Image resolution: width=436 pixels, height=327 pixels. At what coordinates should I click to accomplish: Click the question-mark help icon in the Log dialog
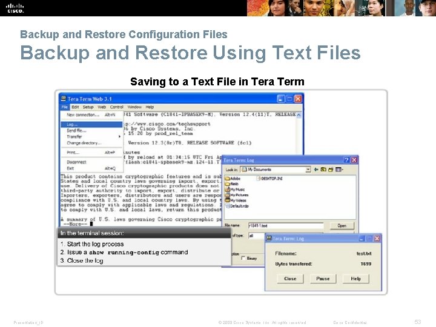[346, 160]
